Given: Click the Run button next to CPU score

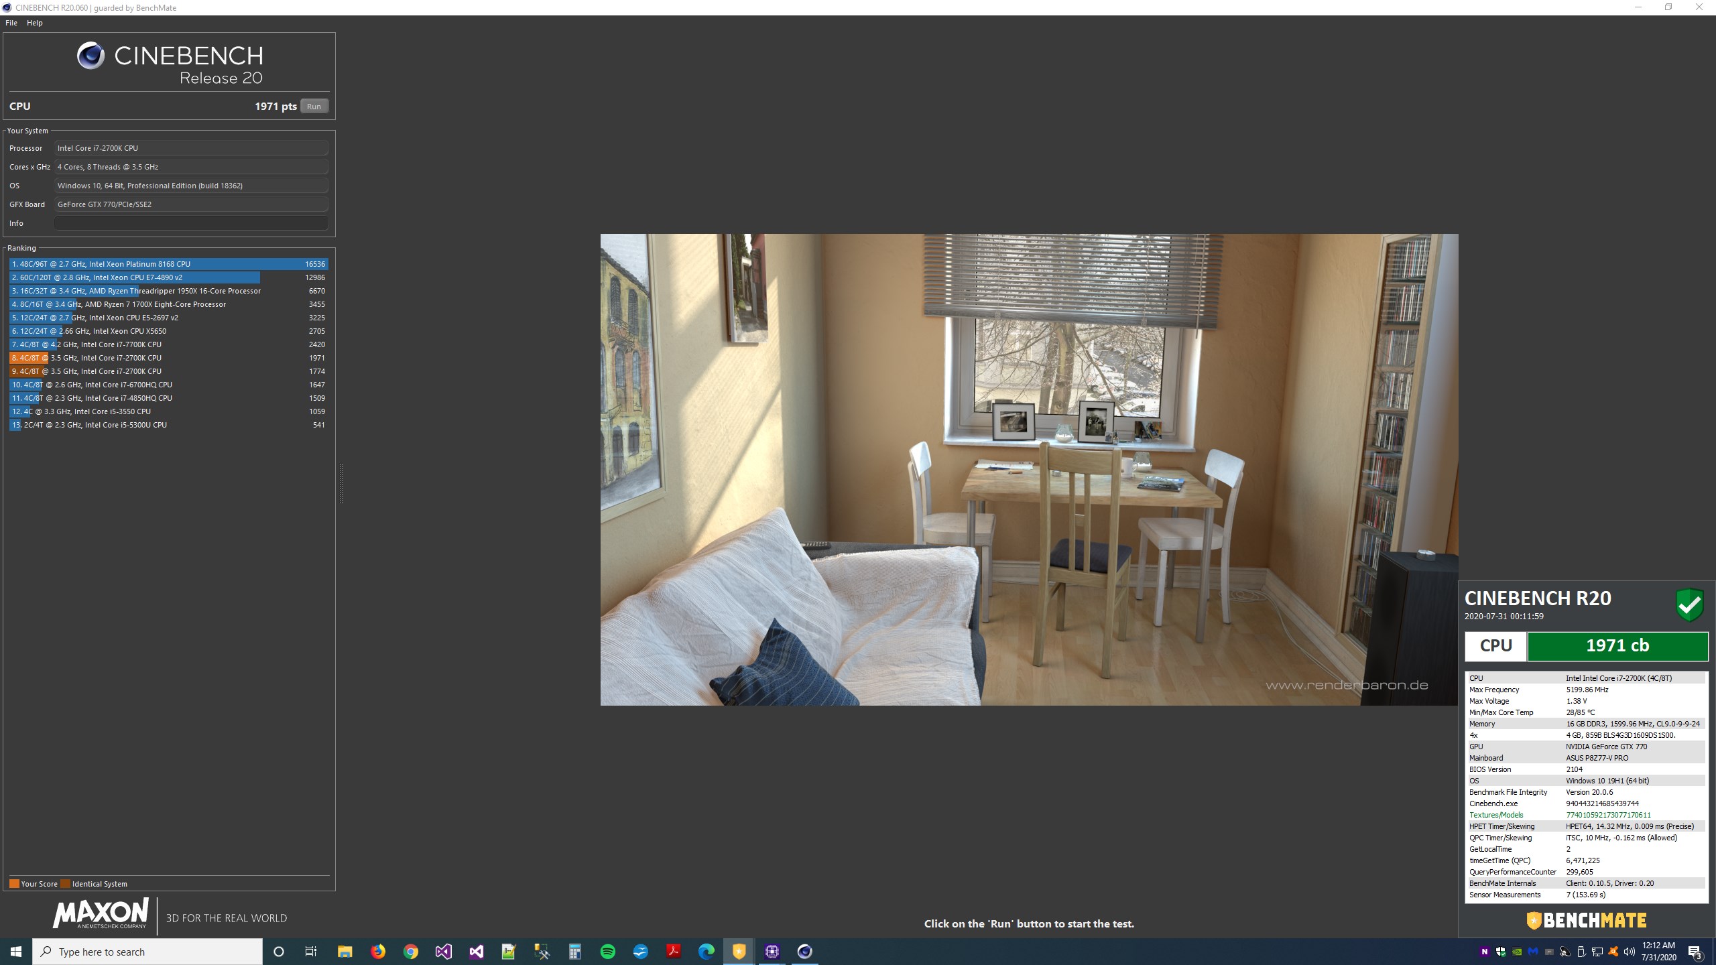Looking at the screenshot, I should coord(314,106).
